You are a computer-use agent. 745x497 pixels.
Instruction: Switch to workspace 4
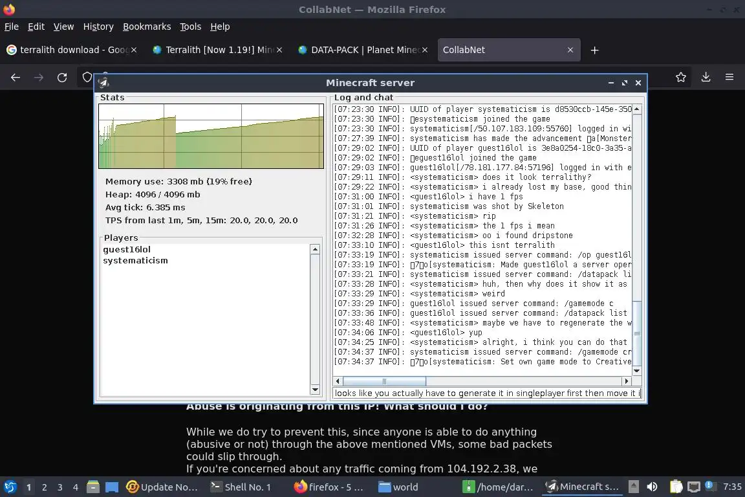[x=75, y=487]
